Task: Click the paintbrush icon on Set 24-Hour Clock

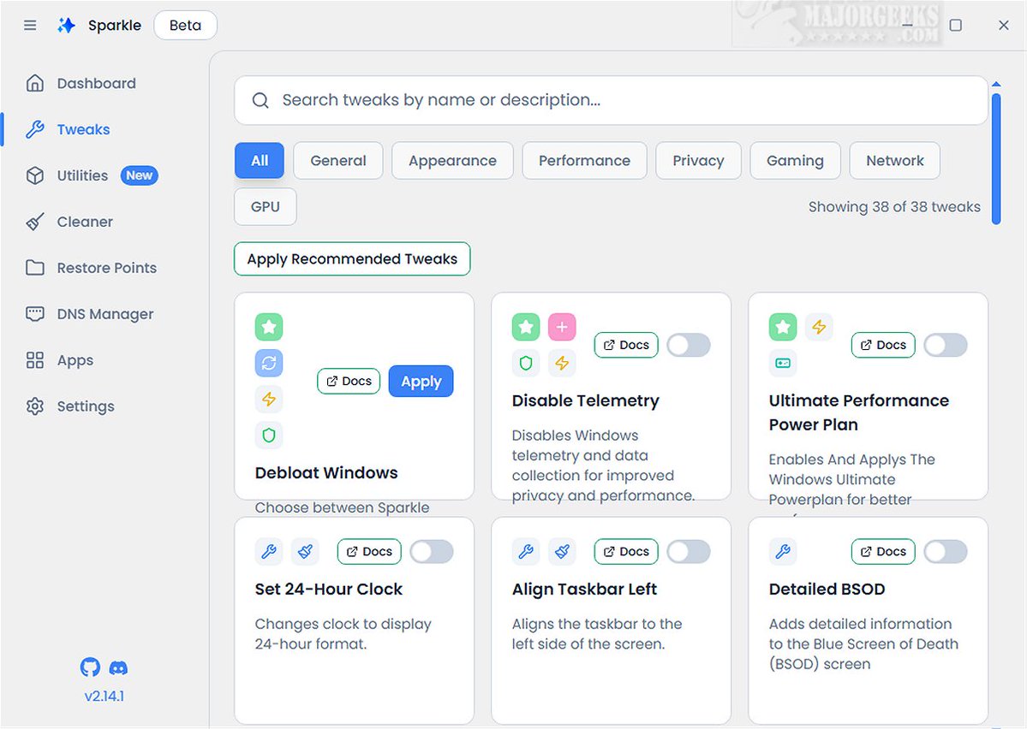Action: pos(305,552)
